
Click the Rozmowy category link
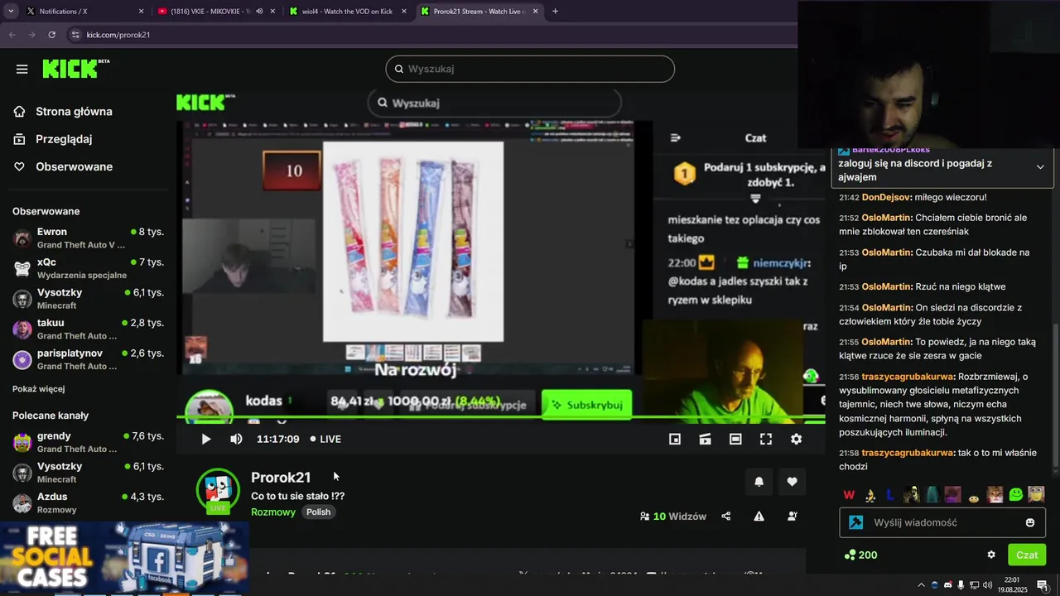click(x=273, y=512)
